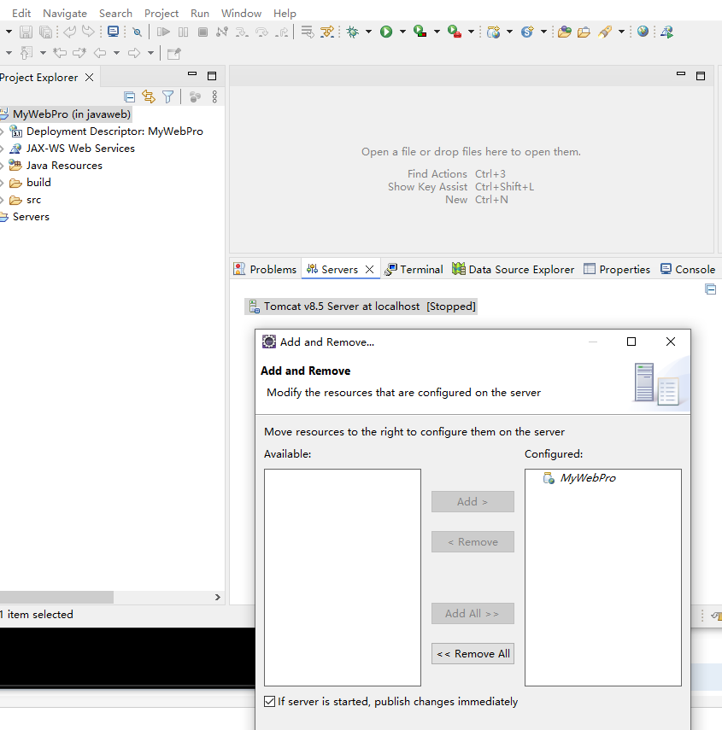The height and width of the screenshot is (730, 722).
Task: Open the Search menu
Action: [115, 14]
